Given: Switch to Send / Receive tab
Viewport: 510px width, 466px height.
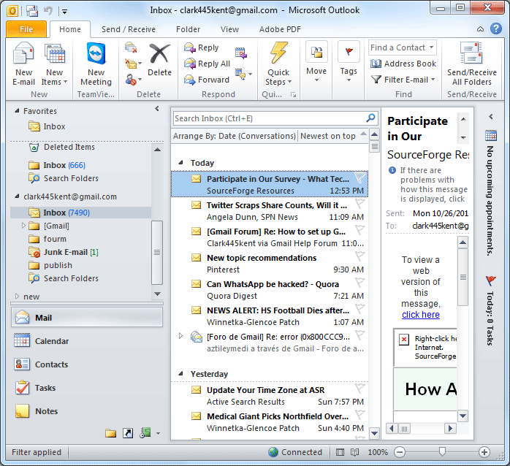Looking at the screenshot, I should click(128, 29).
